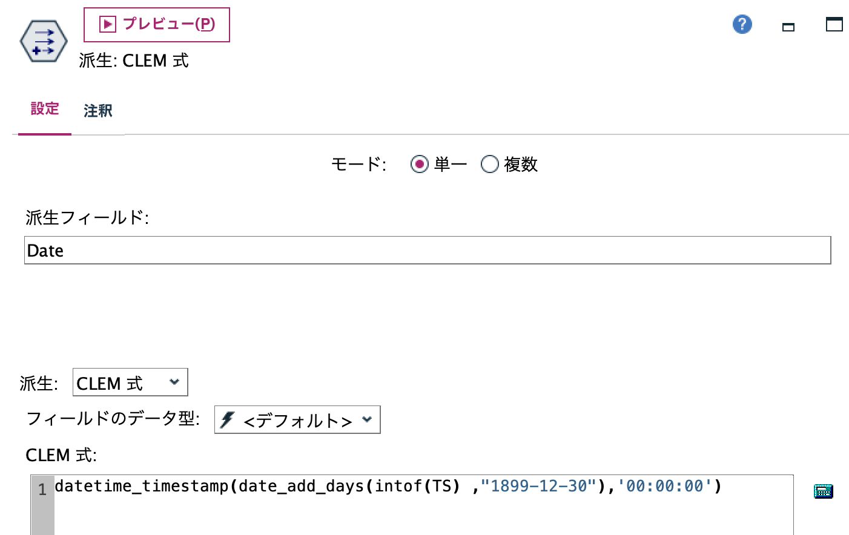The height and width of the screenshot is (535, 849).
Task: Select the 単一 mode radio button
Action: [x=419, y=164]
